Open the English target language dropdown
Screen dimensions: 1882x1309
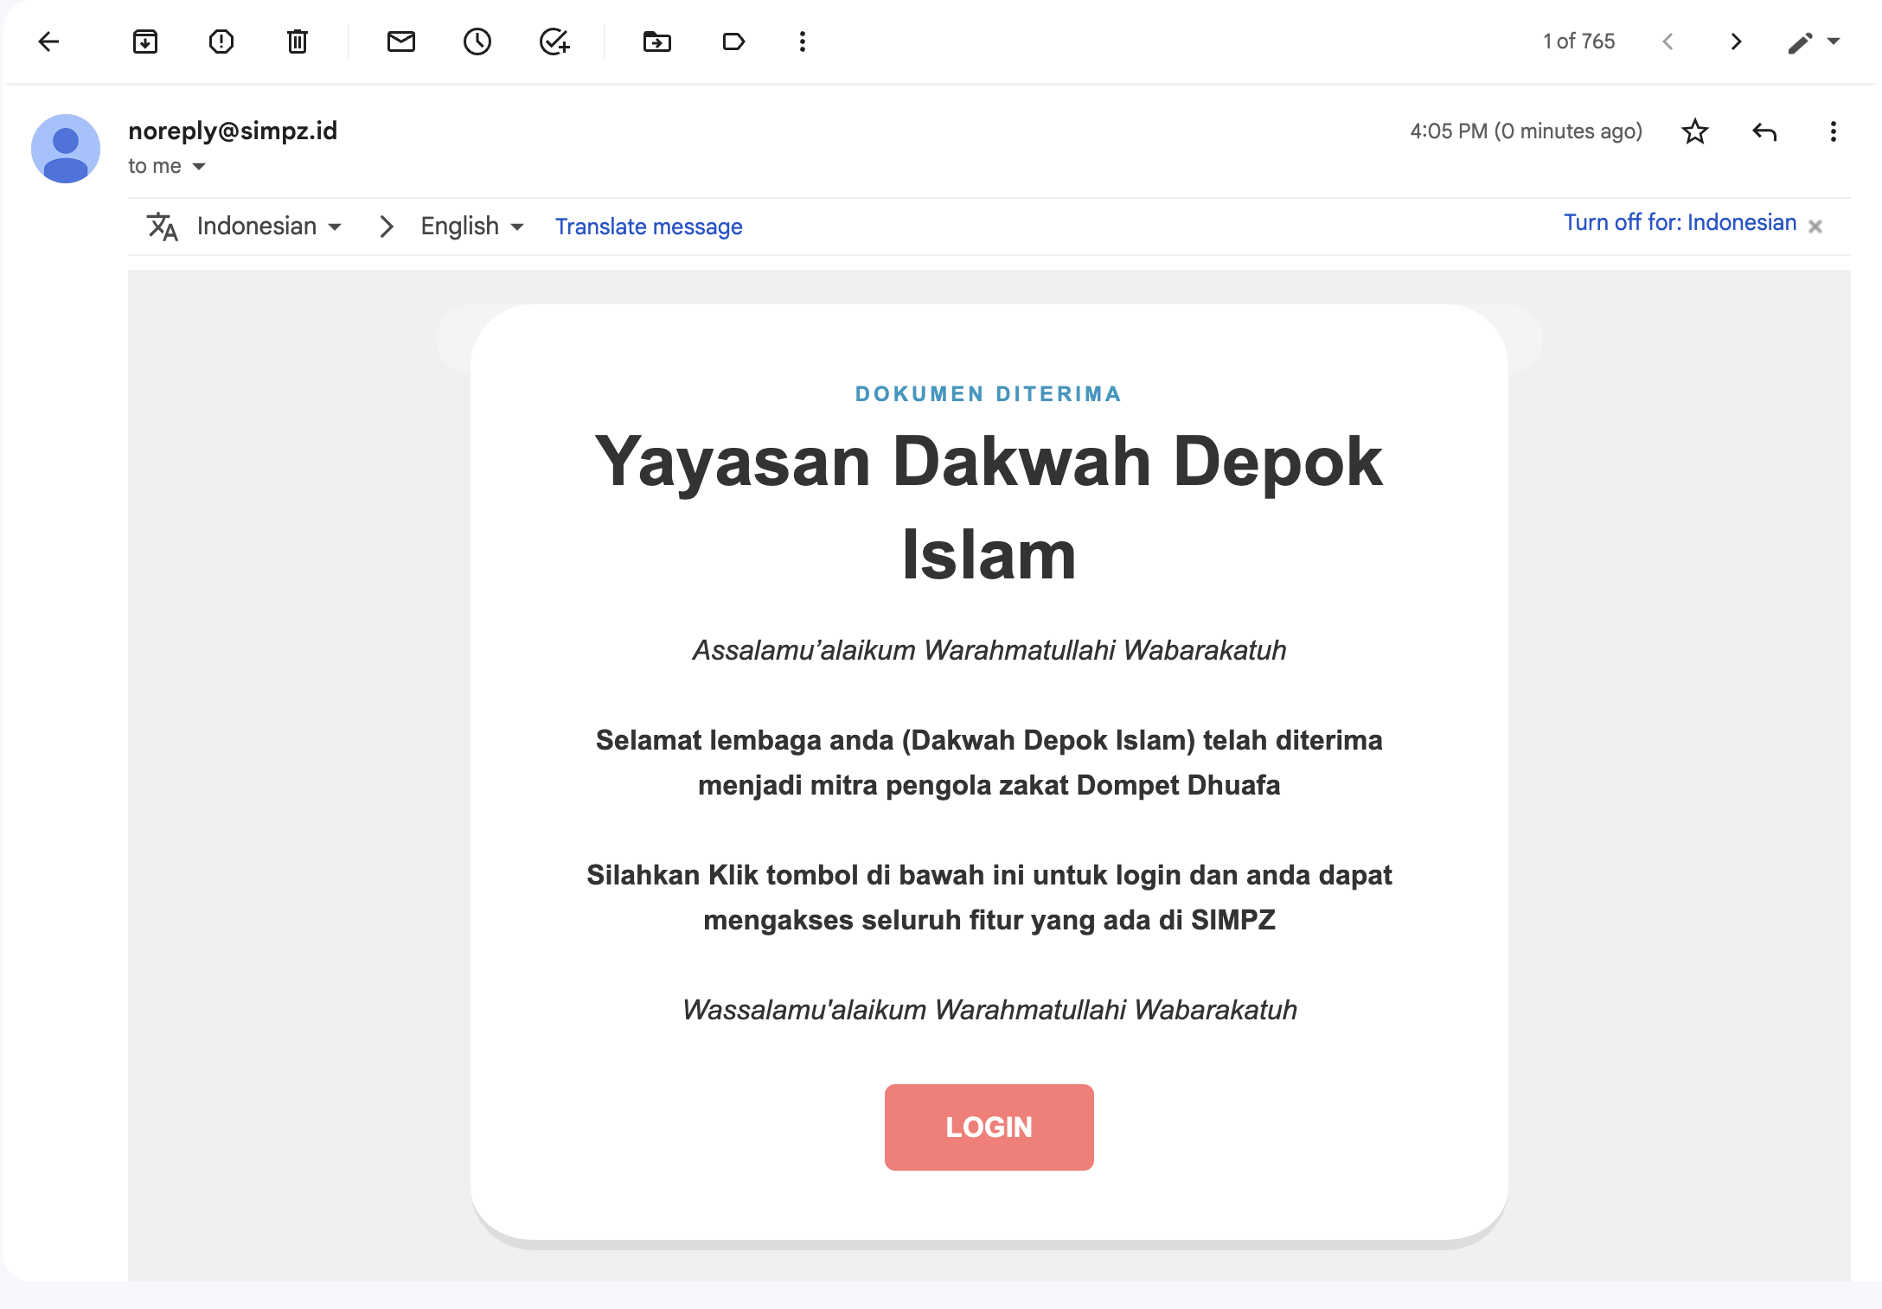472,227
